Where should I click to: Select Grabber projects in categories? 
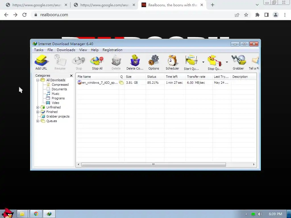pyautogui.click(x=58, y=116)
